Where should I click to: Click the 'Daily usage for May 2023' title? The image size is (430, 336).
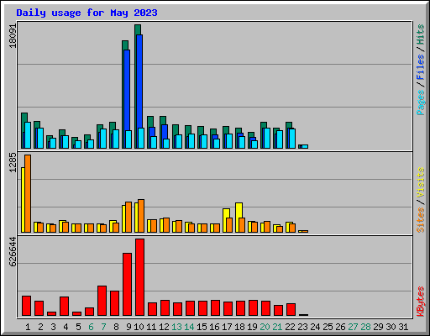tap(87, 13)
